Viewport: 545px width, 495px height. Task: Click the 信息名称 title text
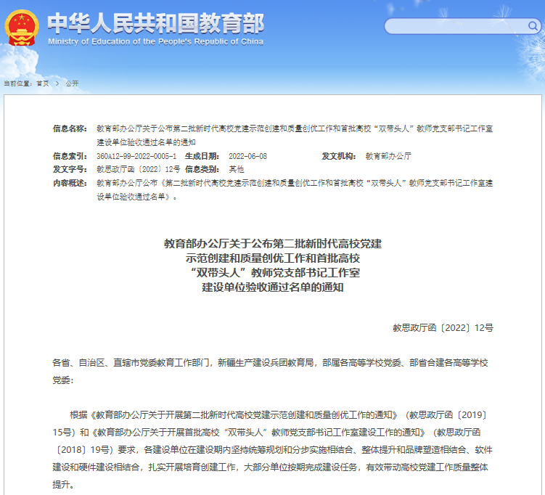294,135
